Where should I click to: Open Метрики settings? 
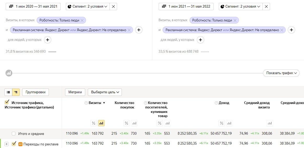(x=75, y=92)
